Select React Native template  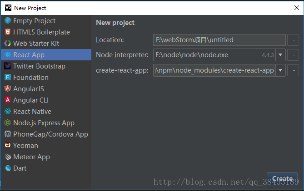(x=46, y=111)
